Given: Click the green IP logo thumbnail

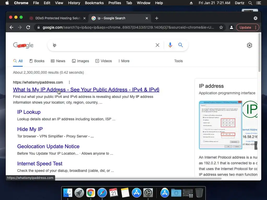Looking at the screenshot, I should pyautogui.click(x=250, y=109).
